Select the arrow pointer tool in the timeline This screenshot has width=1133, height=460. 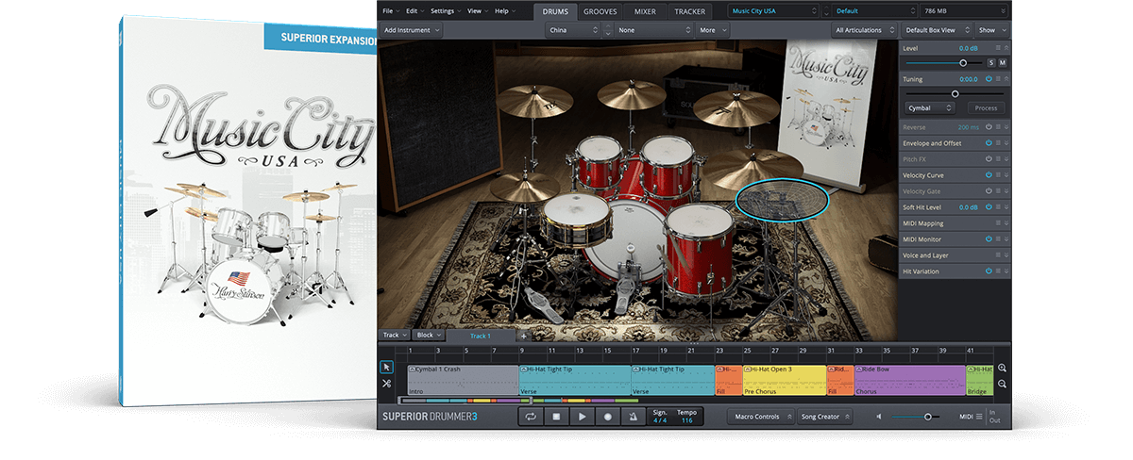387,367
